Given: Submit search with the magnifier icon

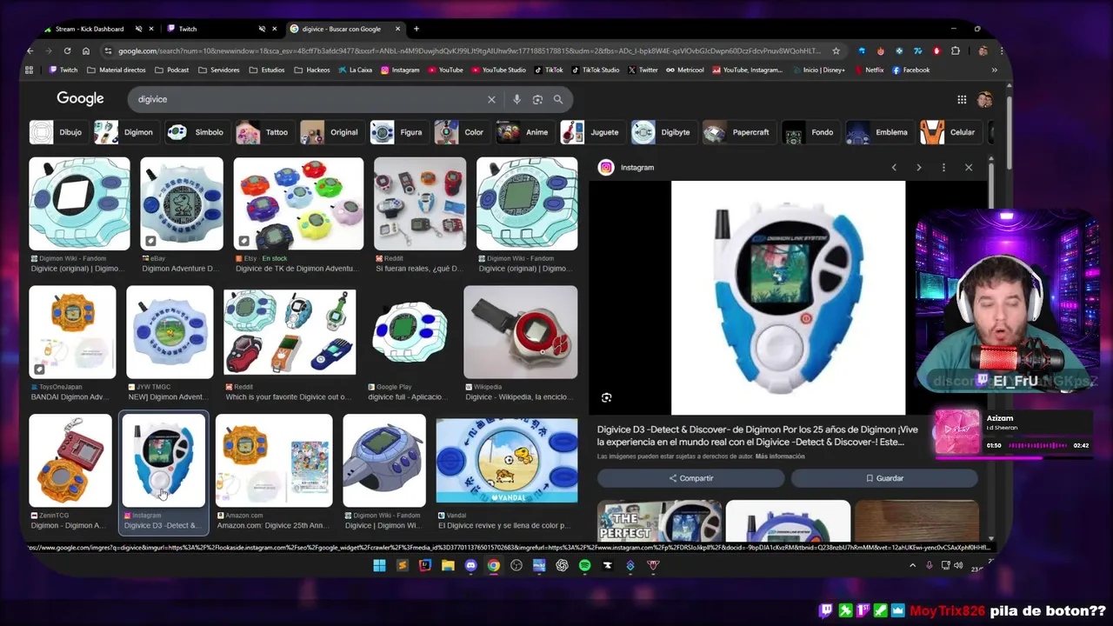Looking at the screenshot, I should coord(558,99).
